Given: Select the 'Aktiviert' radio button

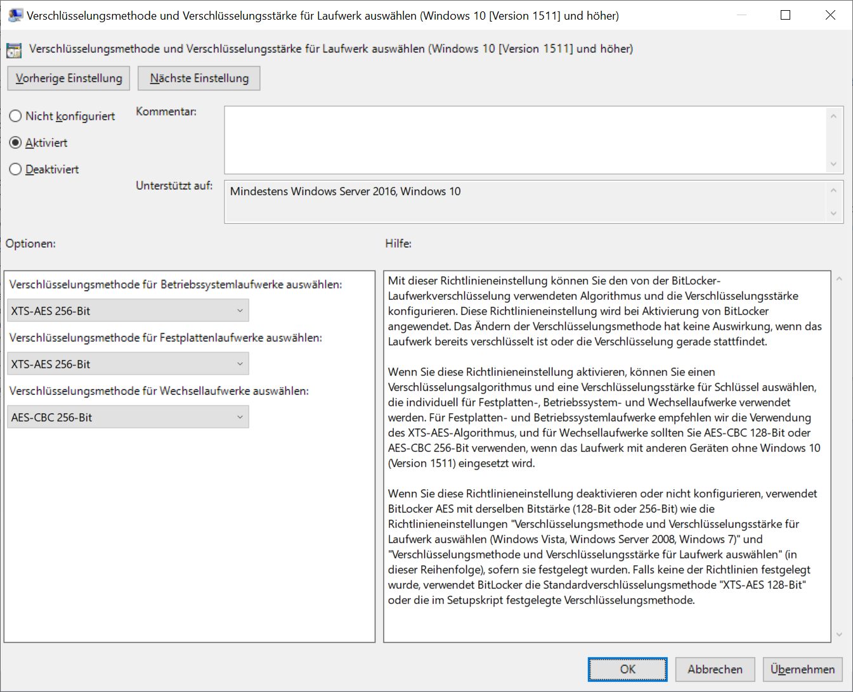Looking at the screenshot, I should tap(16, 143).
